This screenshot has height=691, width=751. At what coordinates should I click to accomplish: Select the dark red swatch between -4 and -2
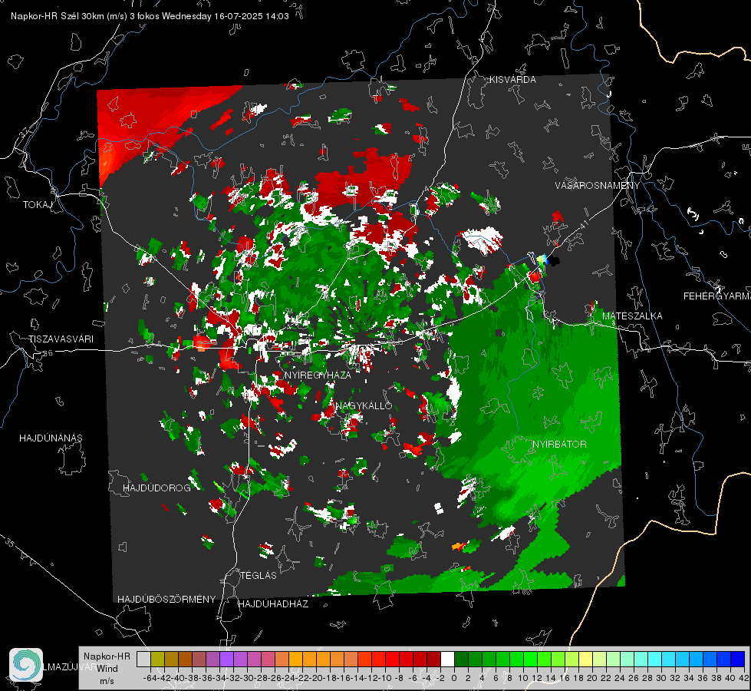[433, 659]
